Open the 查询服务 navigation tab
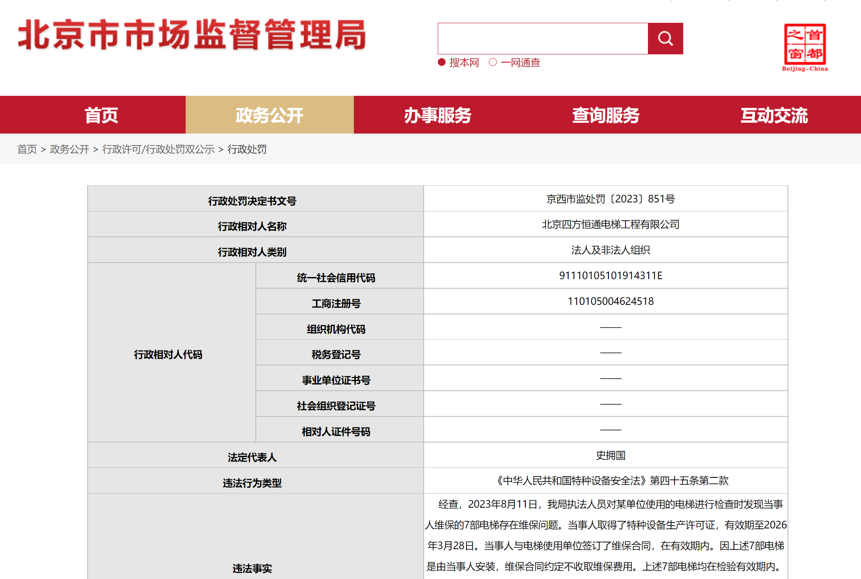Image resolution: width=861 pixels, height=579 pixels. [x=606, y=115]
